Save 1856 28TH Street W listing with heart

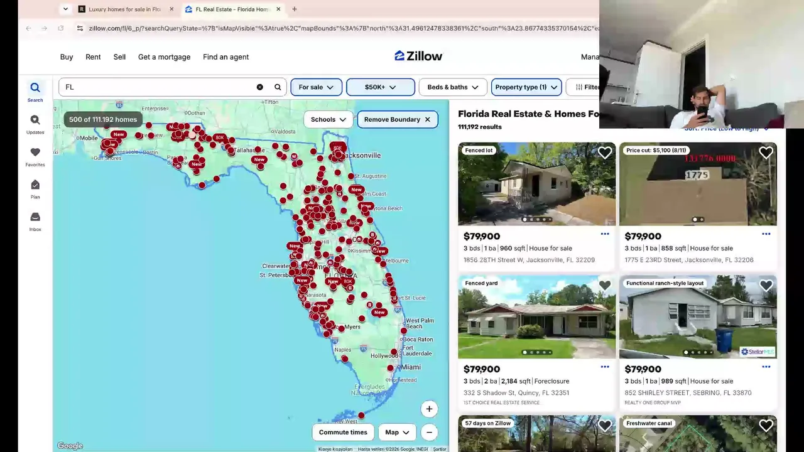(x=605, y=153)
